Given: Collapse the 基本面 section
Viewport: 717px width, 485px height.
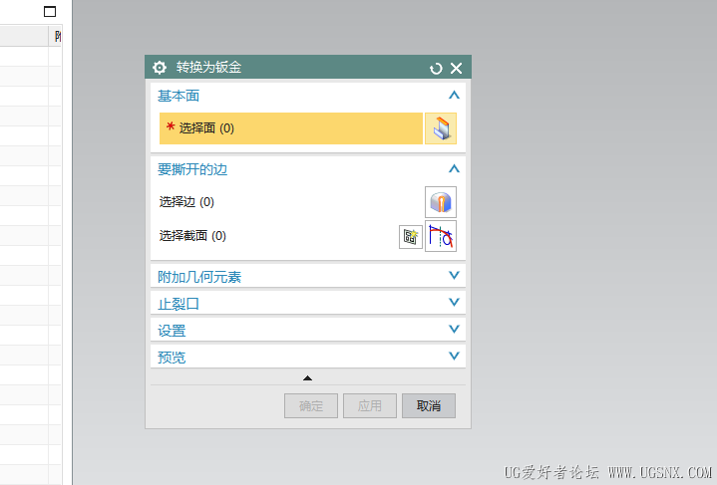Looking at the screenshot, I should pyautogui.click(x=454, y=95).
